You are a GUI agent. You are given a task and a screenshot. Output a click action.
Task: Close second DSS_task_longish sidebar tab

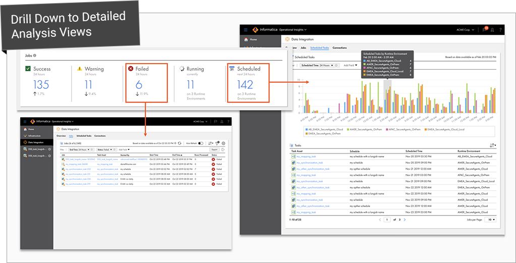click(50, 155)
